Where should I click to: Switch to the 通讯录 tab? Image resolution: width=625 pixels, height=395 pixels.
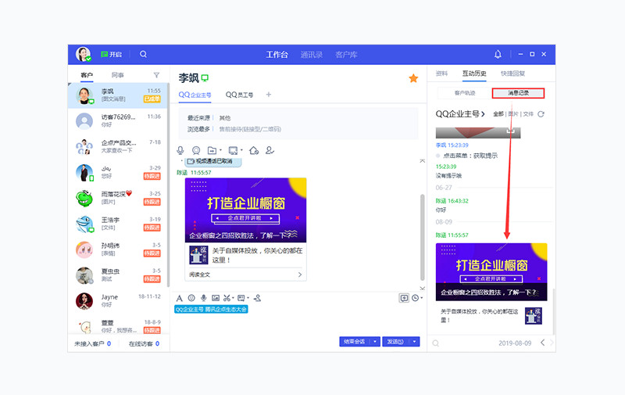(311, 55)
